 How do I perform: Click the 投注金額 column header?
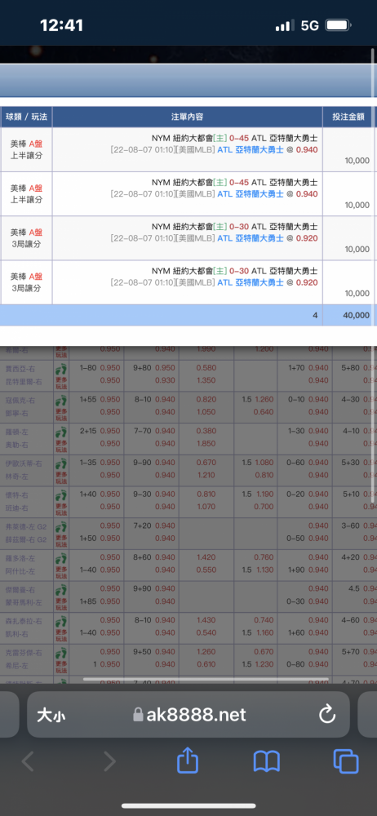[x=348, y=117]
